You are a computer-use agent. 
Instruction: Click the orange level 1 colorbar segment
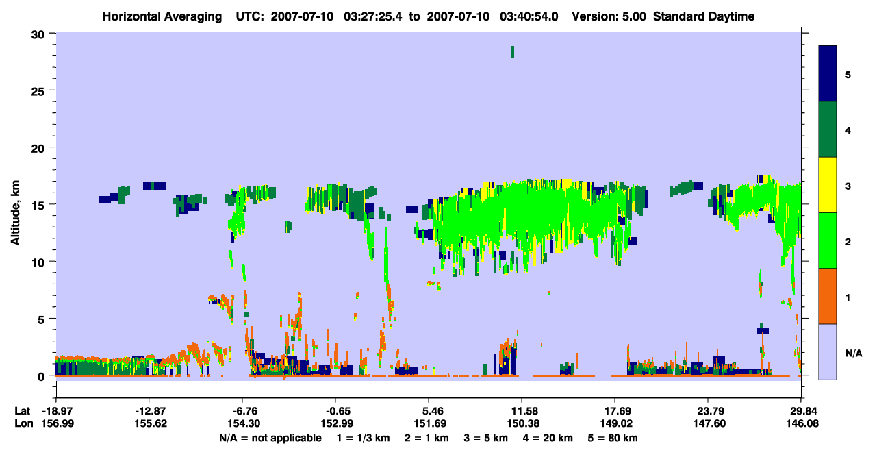pyautogui.click(x=828, y=296)
